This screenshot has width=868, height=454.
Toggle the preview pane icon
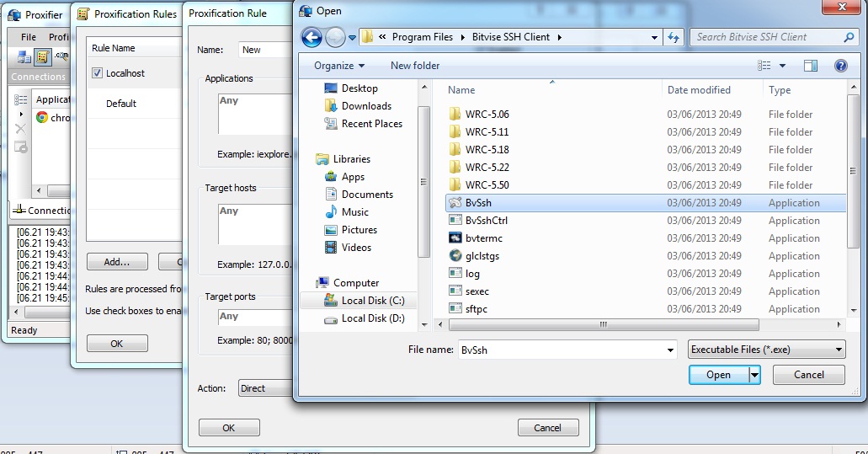(x=811, y=66)
